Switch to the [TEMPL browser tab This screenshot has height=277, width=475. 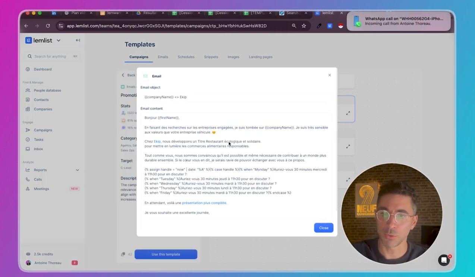click(258, 13)
